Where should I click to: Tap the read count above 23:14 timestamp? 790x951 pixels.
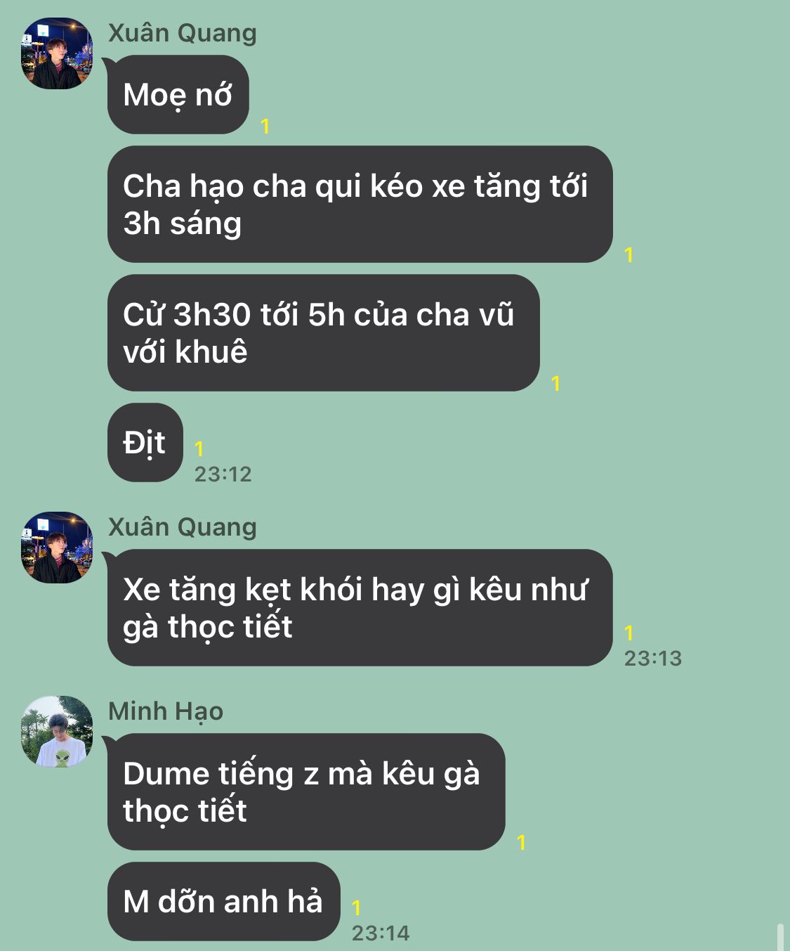(x=356, y=908)
